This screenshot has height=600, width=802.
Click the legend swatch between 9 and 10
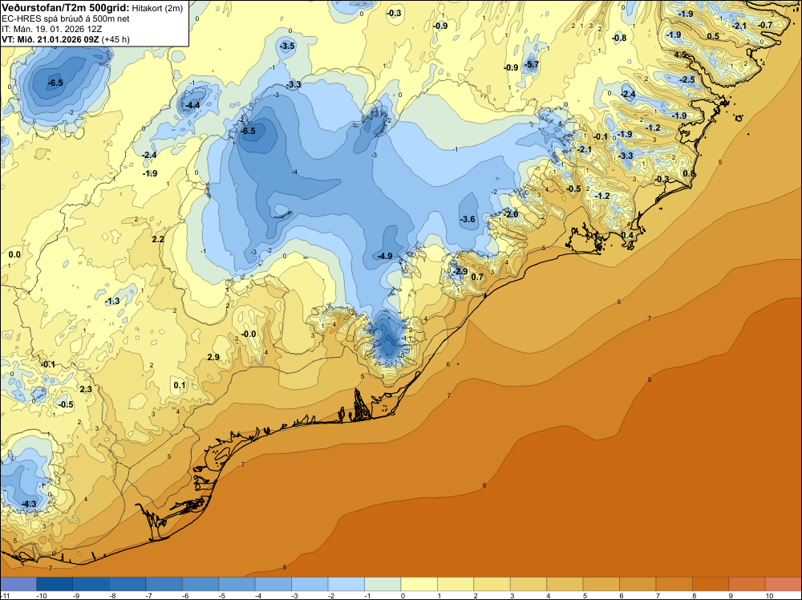click(747, 584)
